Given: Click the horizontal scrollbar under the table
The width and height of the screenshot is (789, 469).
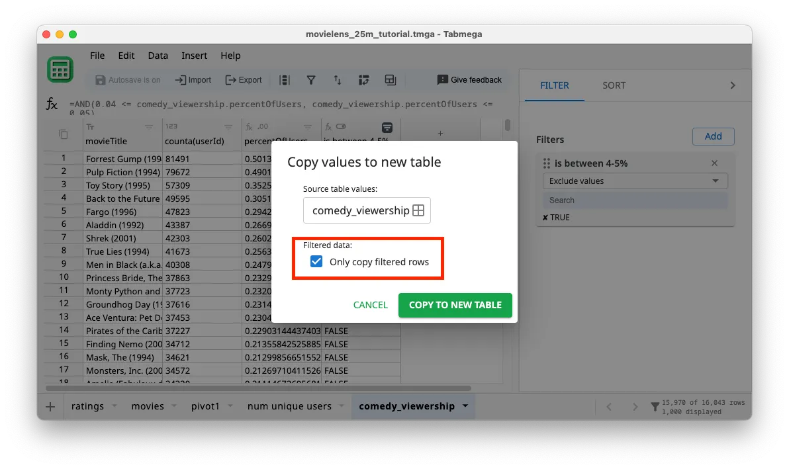Looking at the screenshot, I should pyautogui.click(x=258, y=388).
